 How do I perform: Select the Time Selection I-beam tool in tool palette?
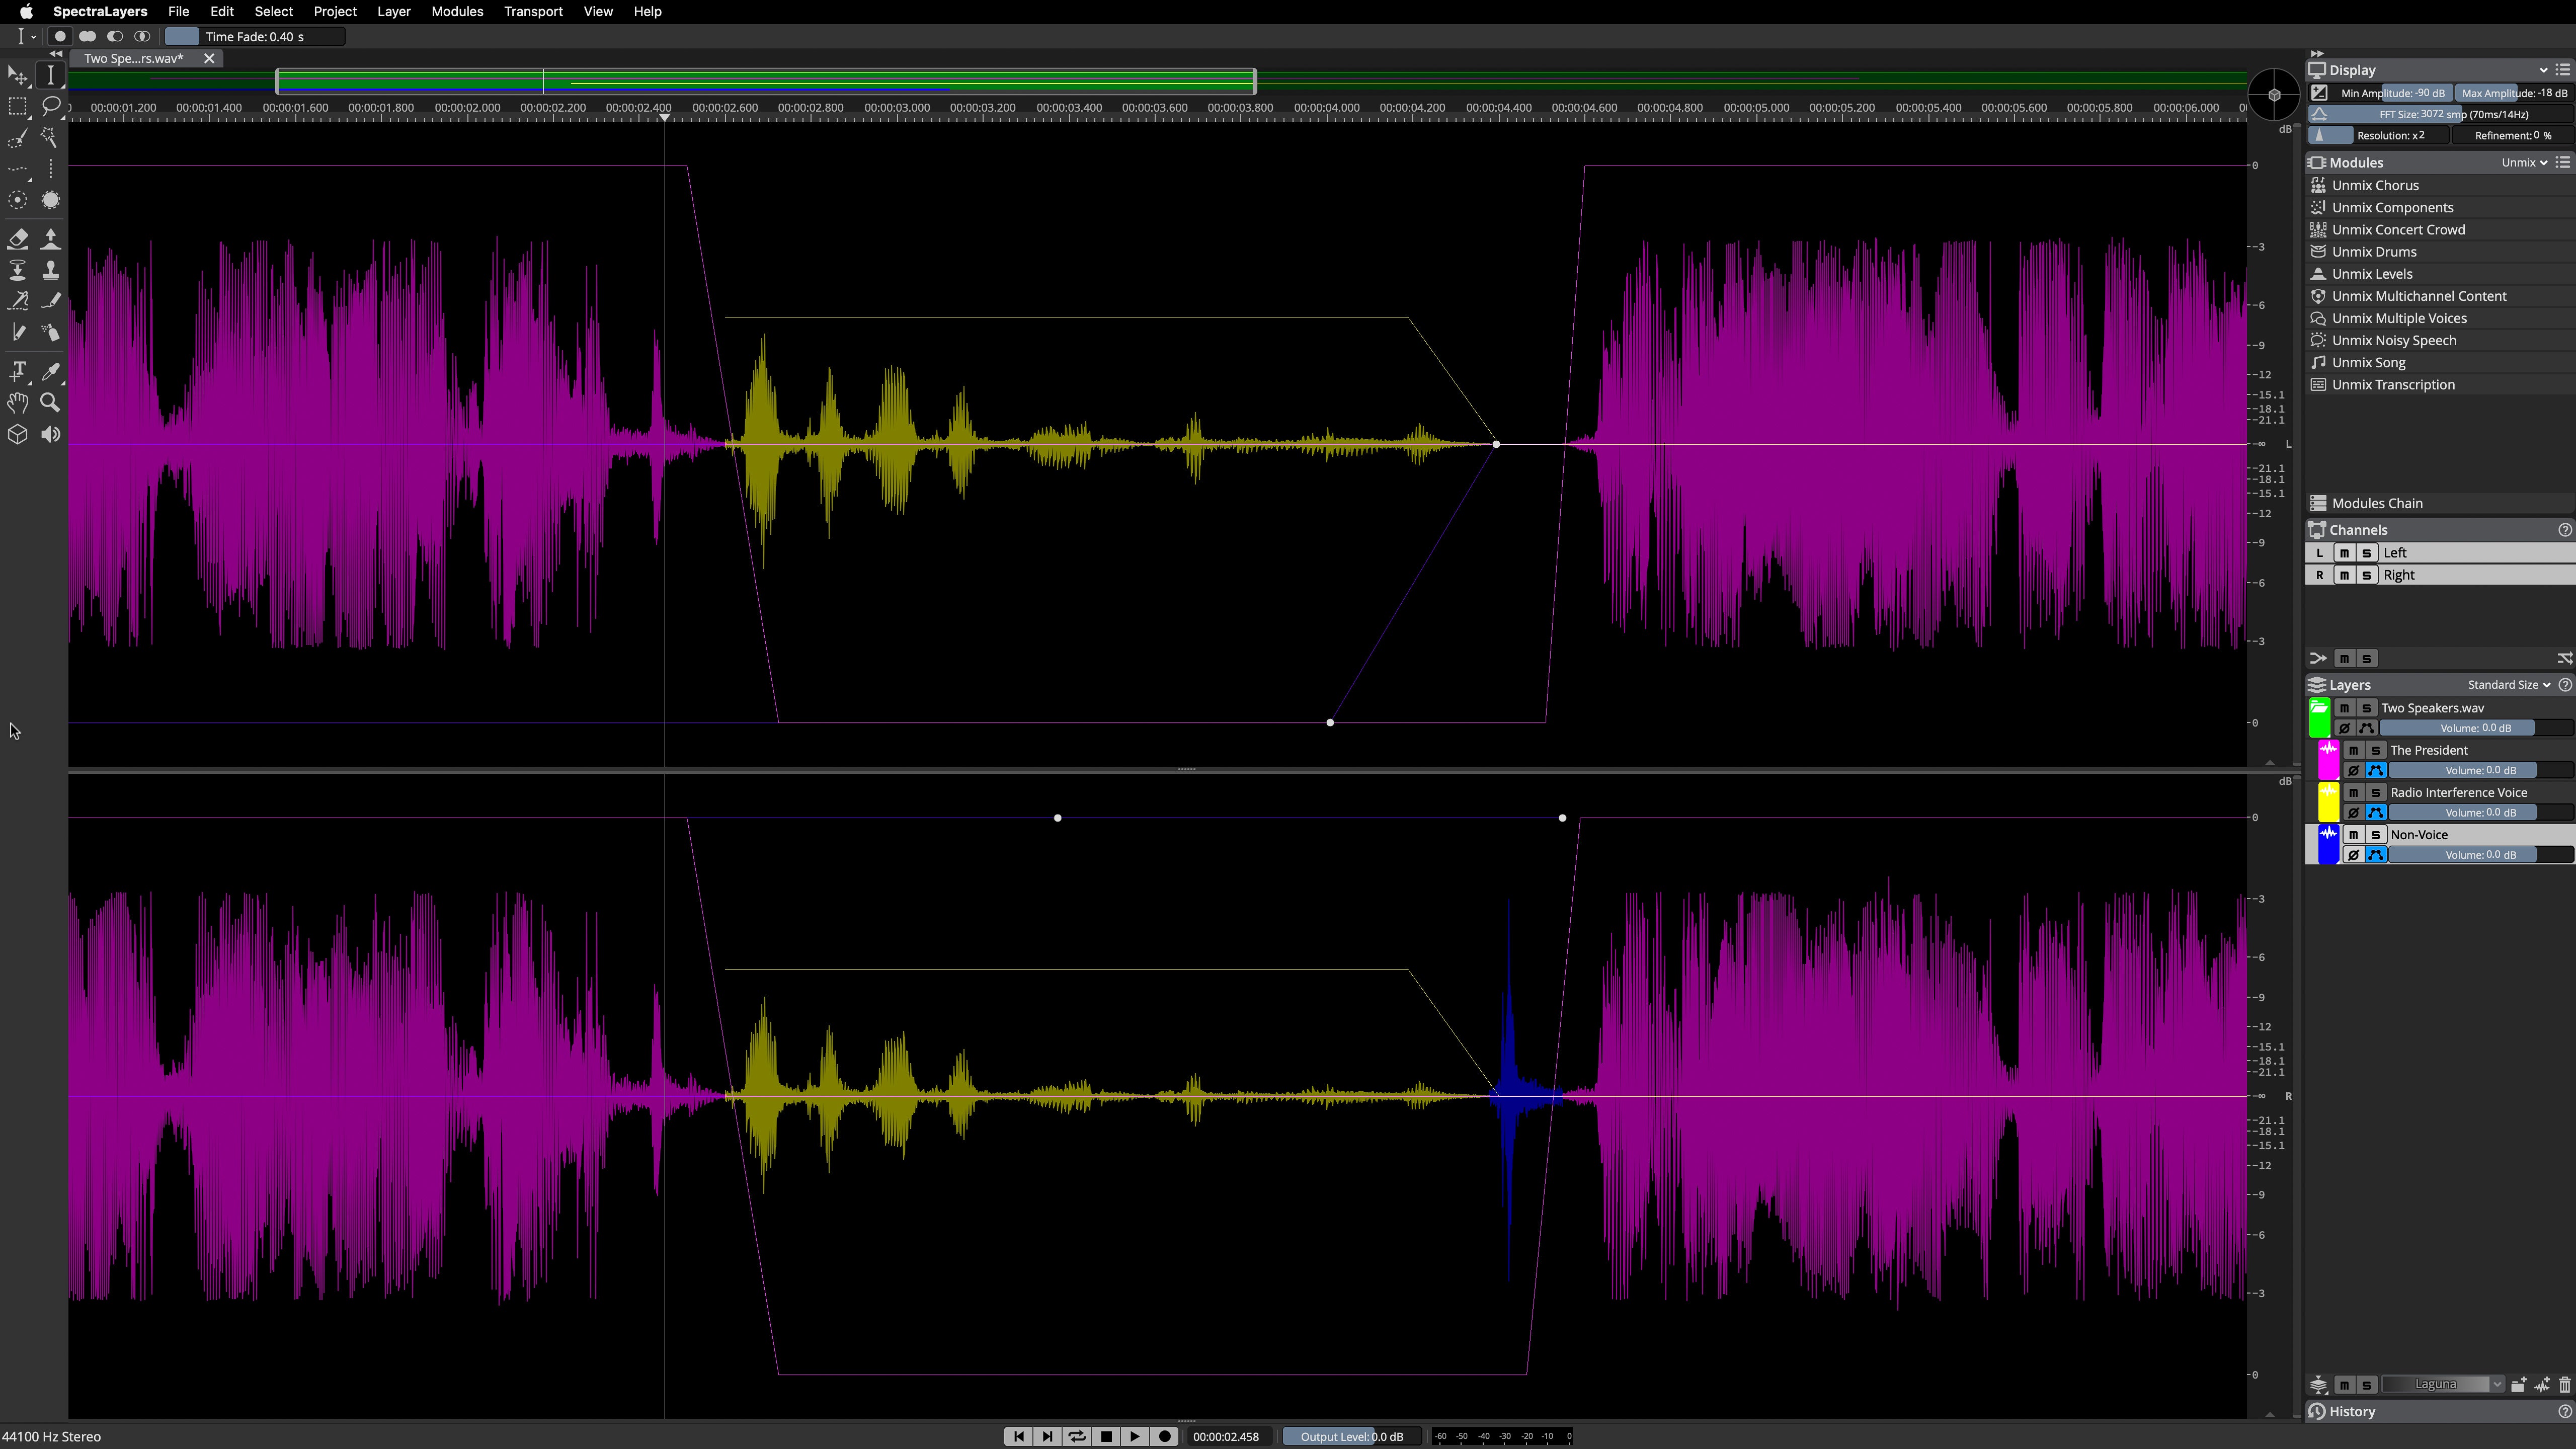click(50, 75)
